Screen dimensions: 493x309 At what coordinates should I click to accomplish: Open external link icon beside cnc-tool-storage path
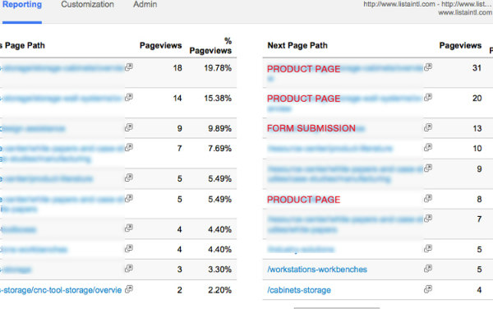[x=129, y=289]
